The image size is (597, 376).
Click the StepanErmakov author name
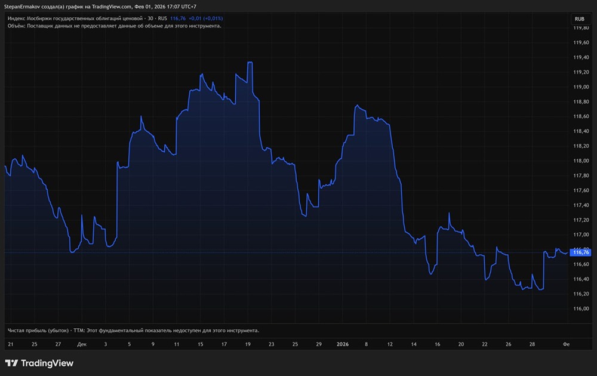pos(24,7)
